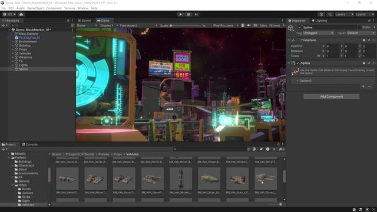This screenshot has width=377, height=212.
Task: Switch to the Console tab
Action: pos(30,144)
